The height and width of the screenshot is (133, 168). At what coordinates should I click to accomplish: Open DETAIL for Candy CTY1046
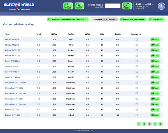155,72
